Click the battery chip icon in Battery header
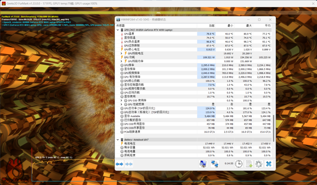This screenshot has height=185, width=317. 122,140
